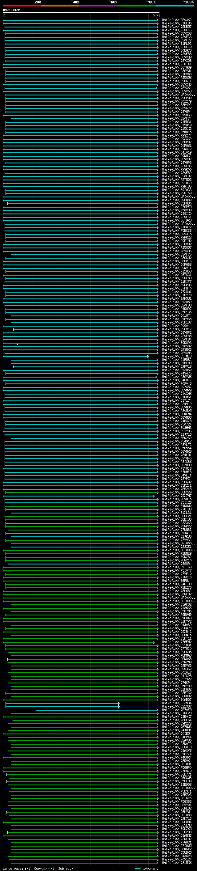The image size is (197, 871).
Task: Click the white AV390972 query sequence bar
Action: (x=81, y=13)
